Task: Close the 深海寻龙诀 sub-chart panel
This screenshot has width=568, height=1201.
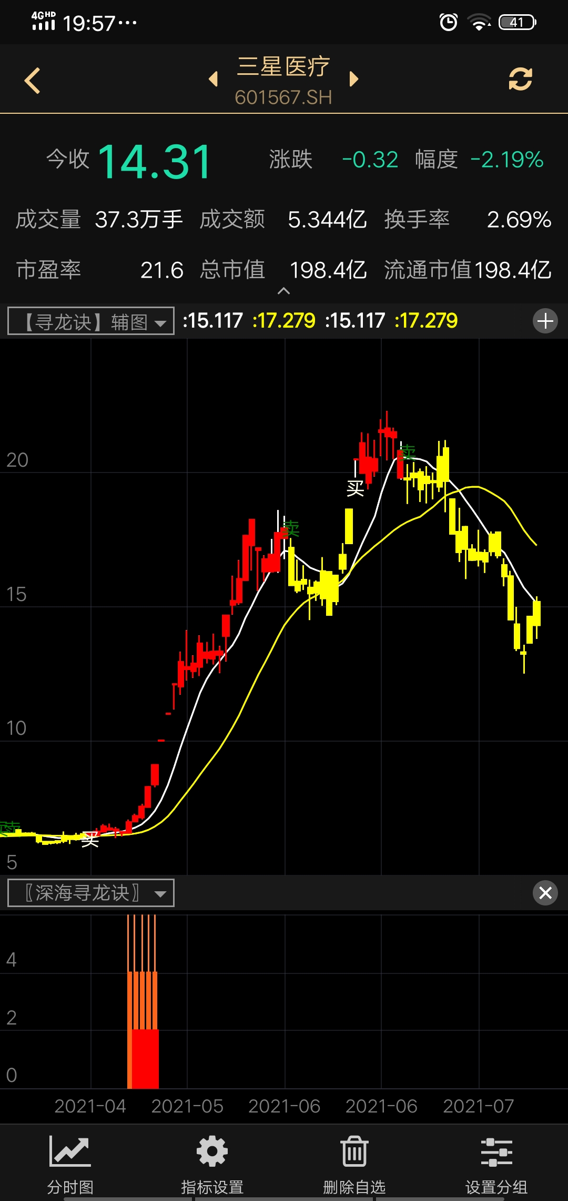Action: (x=545, y=893)
